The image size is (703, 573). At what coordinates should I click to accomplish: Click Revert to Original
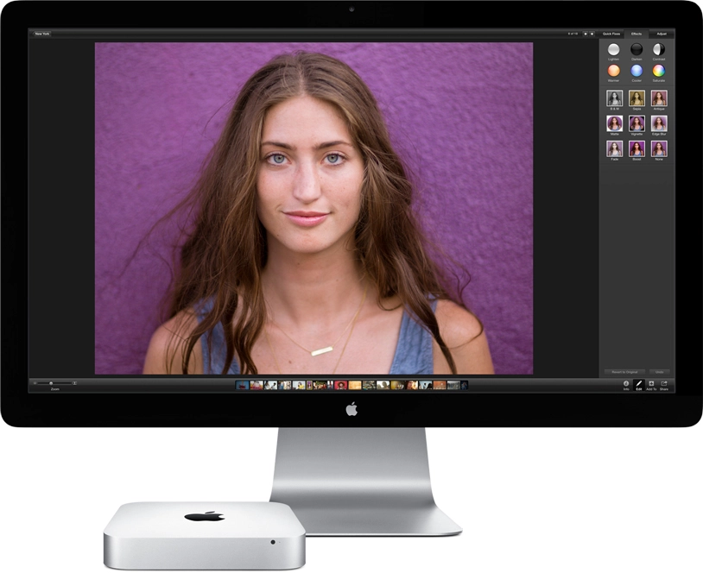624,371
